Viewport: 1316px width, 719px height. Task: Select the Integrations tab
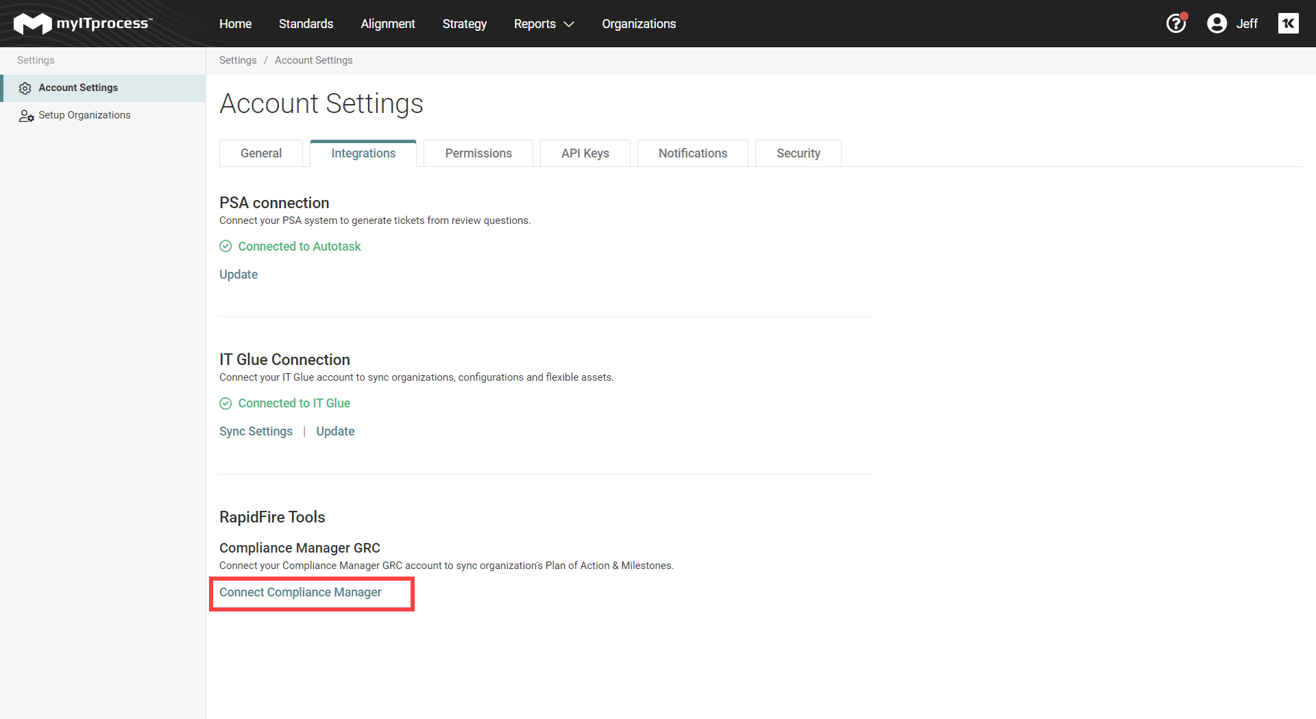(363, 153)
